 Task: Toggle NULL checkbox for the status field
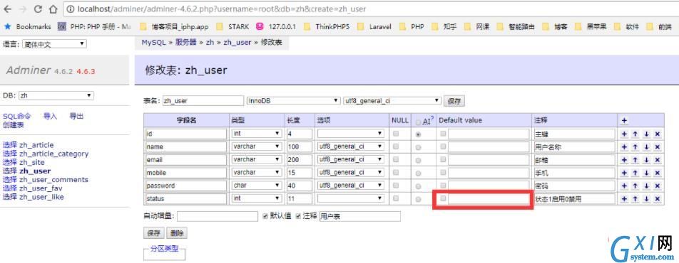(x=395, y=198)
